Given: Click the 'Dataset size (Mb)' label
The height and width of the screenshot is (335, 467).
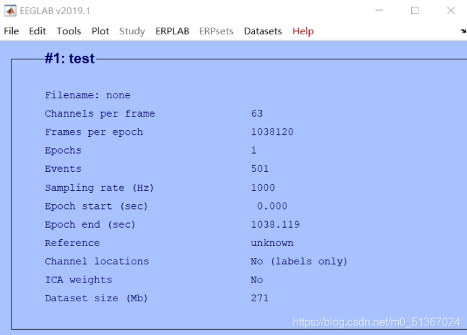Looking at the screenshot, I should point(97,299).
